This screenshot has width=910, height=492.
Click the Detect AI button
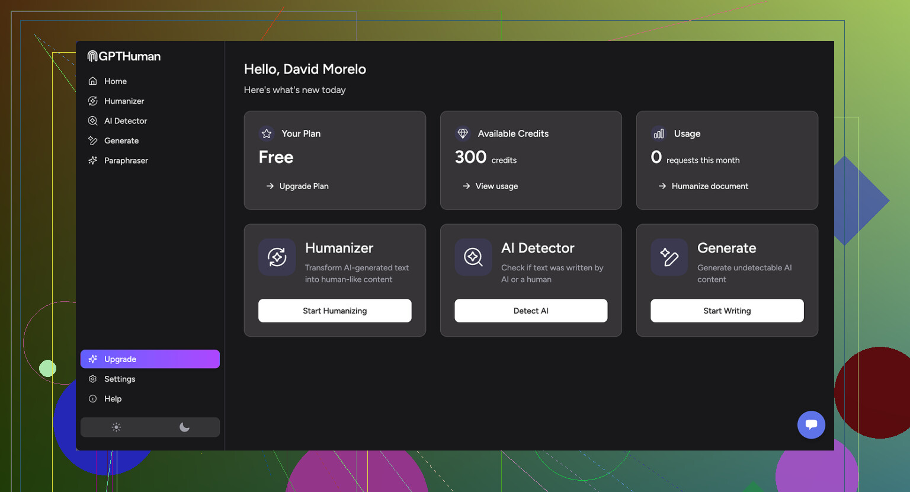tap(531, 311)
